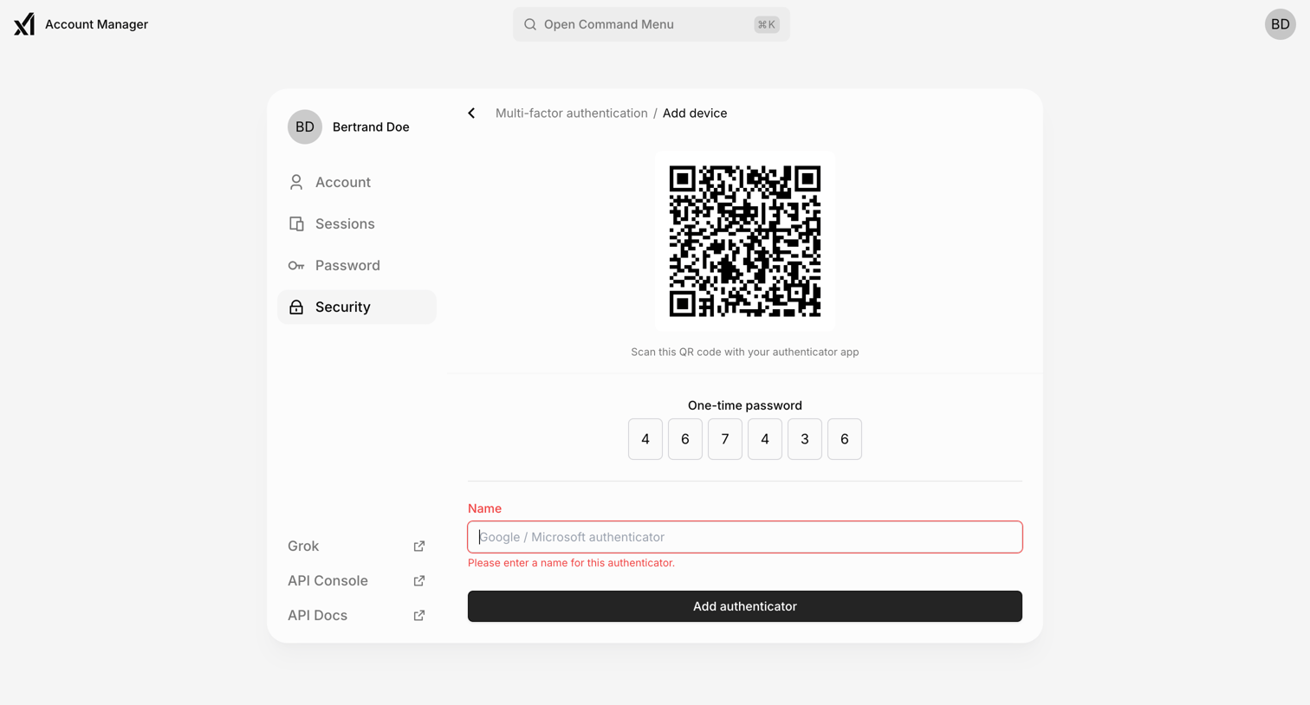Click the external link icon beside API Docs

pos(419,616)
